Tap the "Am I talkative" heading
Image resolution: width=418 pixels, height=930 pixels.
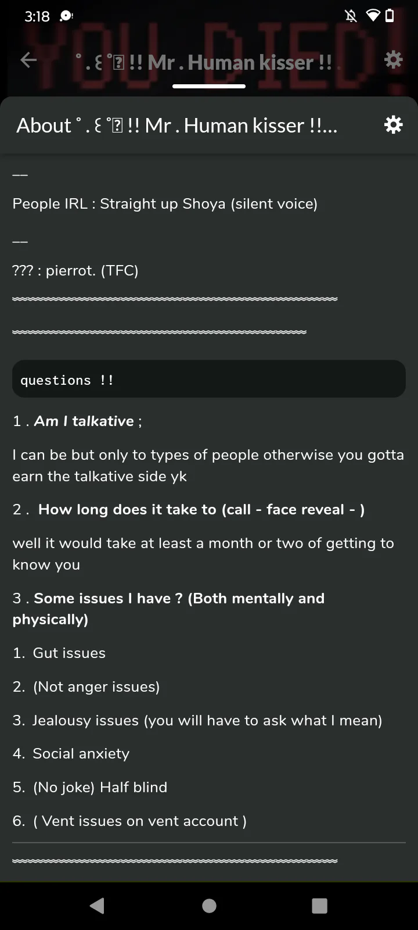[x=84, y=421]
